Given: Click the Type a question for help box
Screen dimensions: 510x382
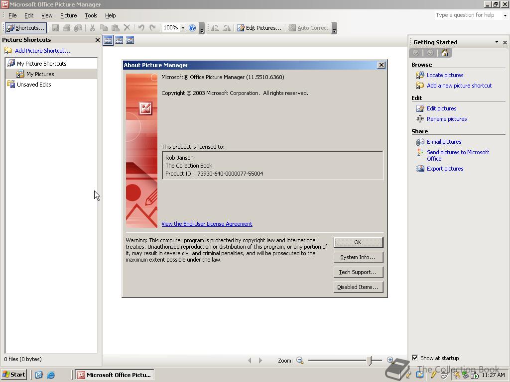Looking at the screenshot, I should (468, 15).
